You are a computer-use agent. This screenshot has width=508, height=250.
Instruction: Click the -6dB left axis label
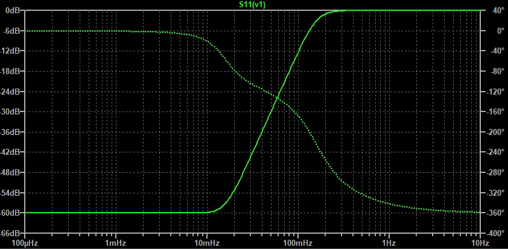[12, 31]
